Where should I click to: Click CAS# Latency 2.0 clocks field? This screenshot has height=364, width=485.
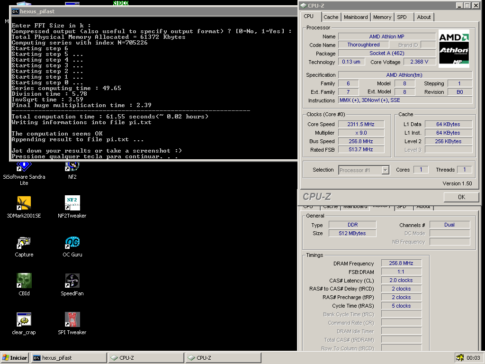[x=401, y=280]
